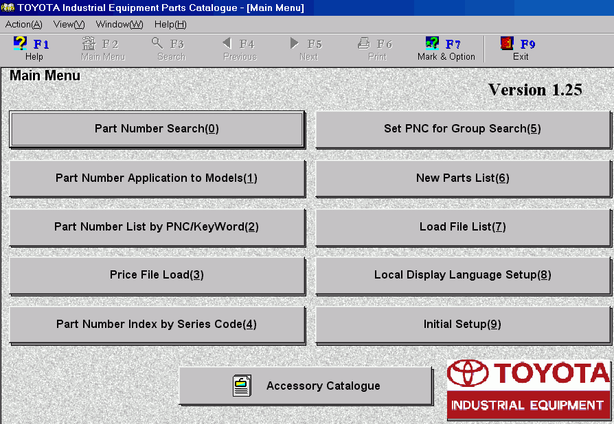Image resolution: width=614 pixels, height=424 pixels.
Task: Click the F6 Print printer icon
Action: click(x=364, y=43)
